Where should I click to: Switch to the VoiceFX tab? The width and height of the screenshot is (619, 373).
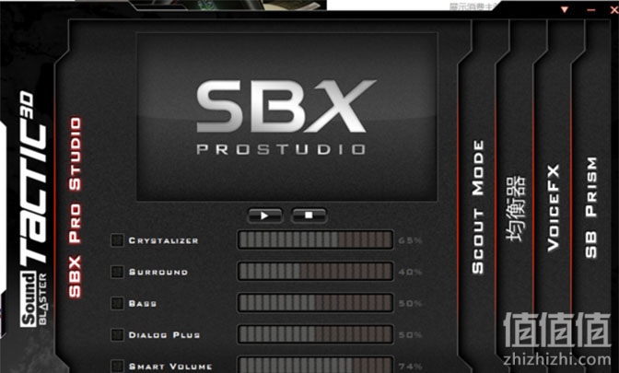pyautogui.click(x=554, y=208)
